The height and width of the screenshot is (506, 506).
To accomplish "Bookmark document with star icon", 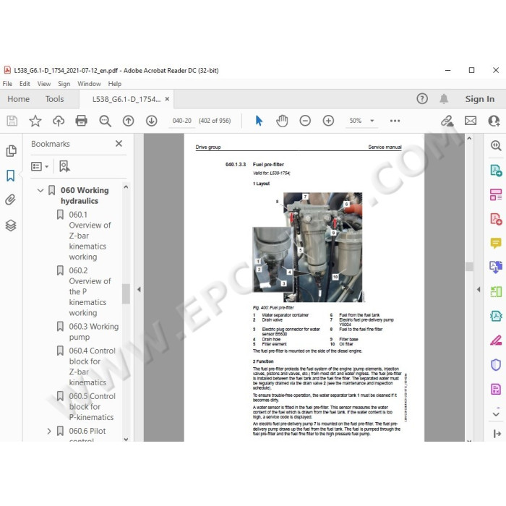I will click(35, 121).
